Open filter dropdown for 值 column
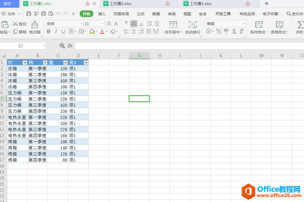The height and width of the screenshot is (202, 304). click(65, 63)
